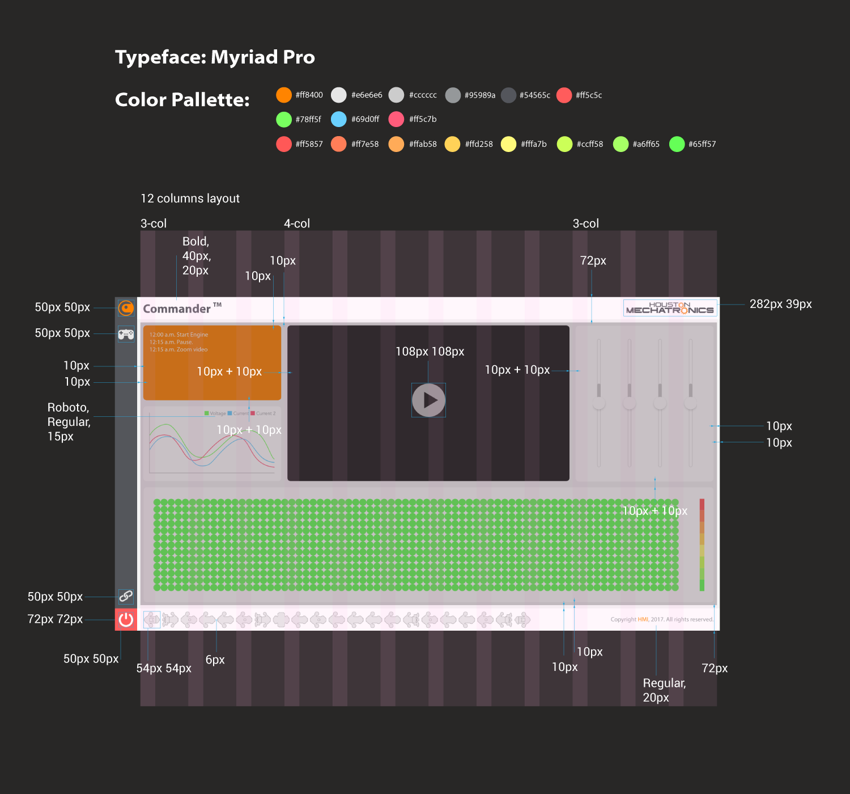Click the voltage and current line chart
850x794 pixels.
[212, 444]
